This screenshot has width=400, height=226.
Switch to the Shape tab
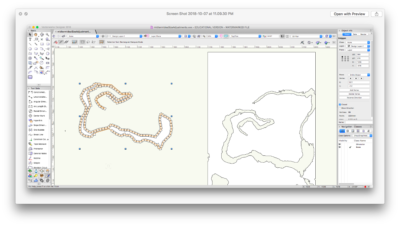point(347,34)
